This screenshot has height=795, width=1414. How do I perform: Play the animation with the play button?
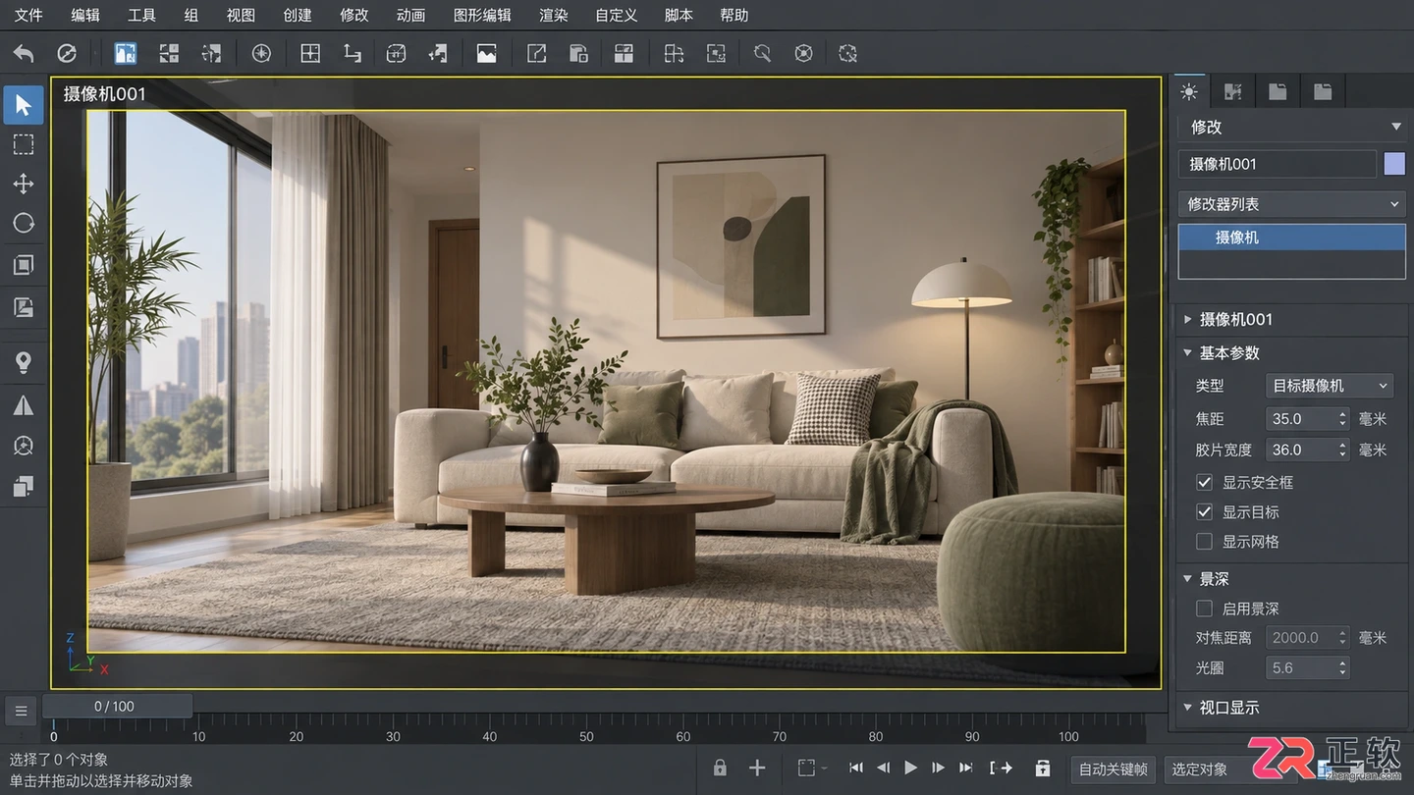click(x=910, y=768)
